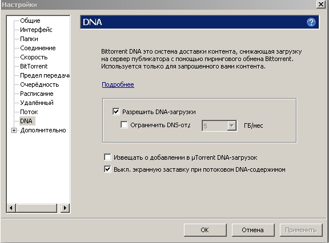Viewport: 329px width, 243px height.
Task: Enable Извещать о добавлении DNA-загрузок checkbox
Action: pos(107,157)
